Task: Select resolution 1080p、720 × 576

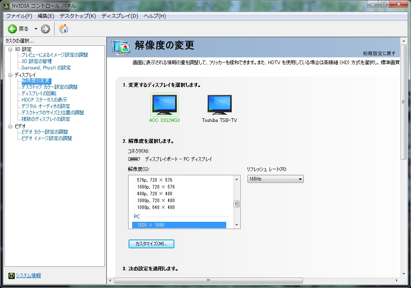Action: click(x=156, y=187)
